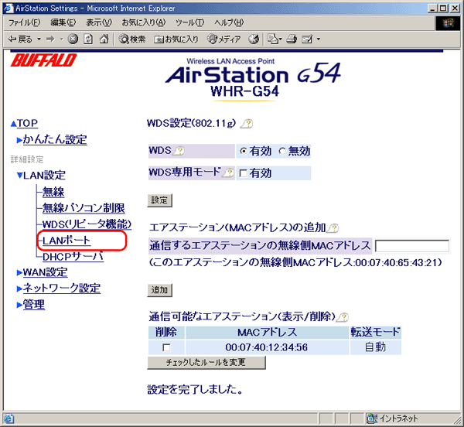The image size is (464, 427).
Task: Click the Edit page icon in toolbar
Action: [307, 39]
